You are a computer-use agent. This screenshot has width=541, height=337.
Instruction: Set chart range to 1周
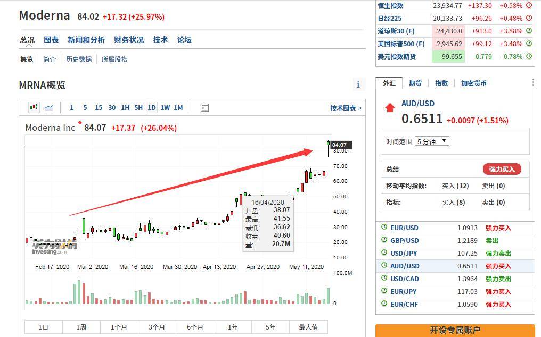tap(81, 327)
